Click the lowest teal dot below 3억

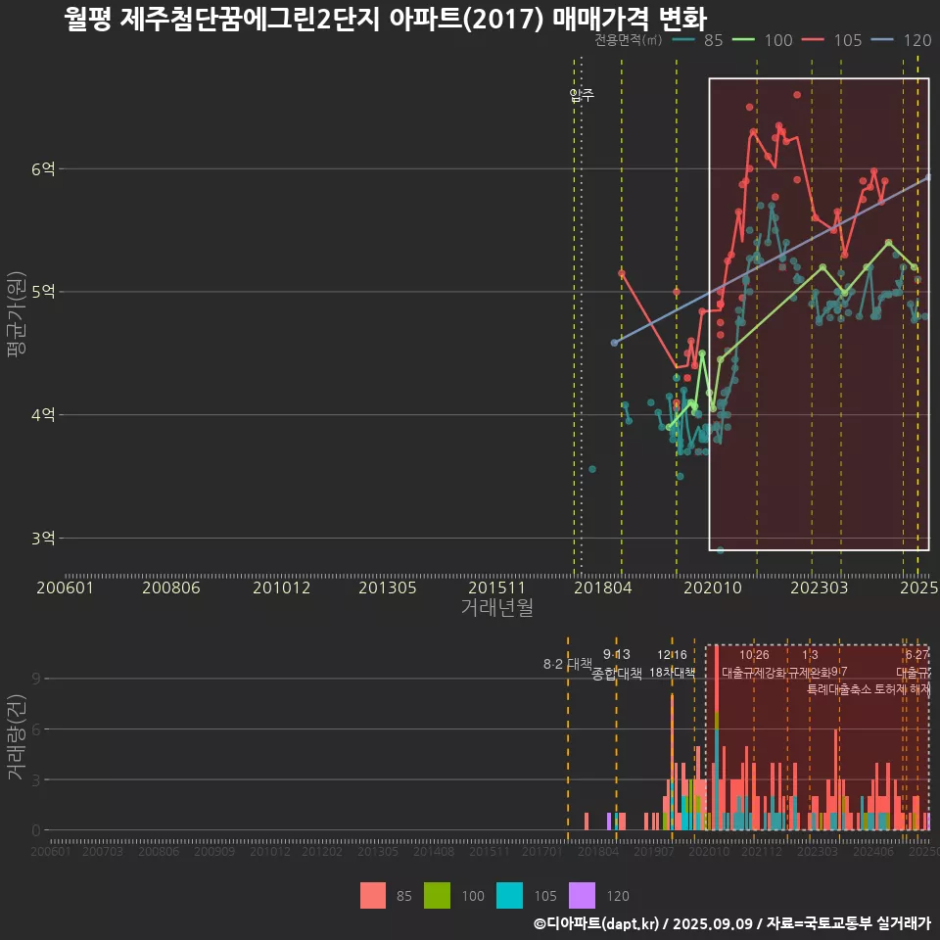[720, 549]
